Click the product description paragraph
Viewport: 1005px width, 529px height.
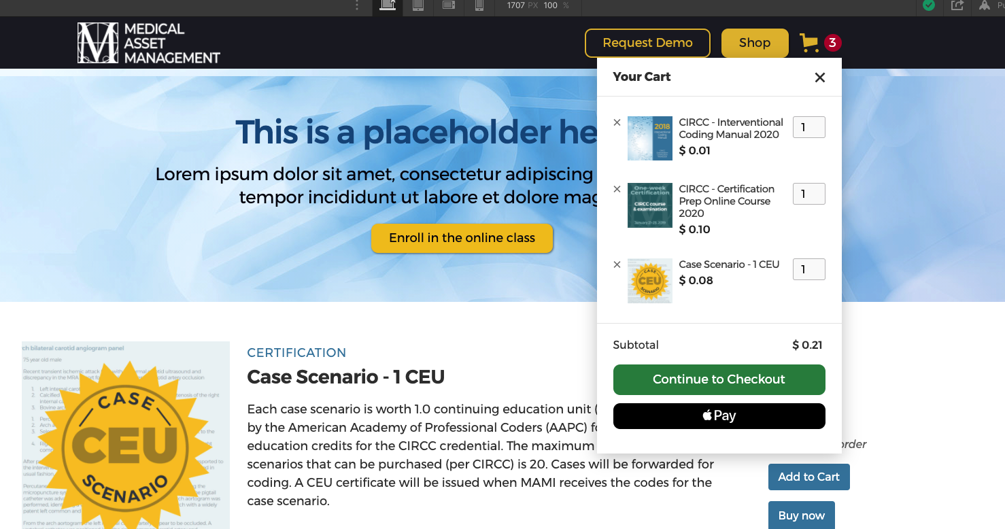pos(481,455)
